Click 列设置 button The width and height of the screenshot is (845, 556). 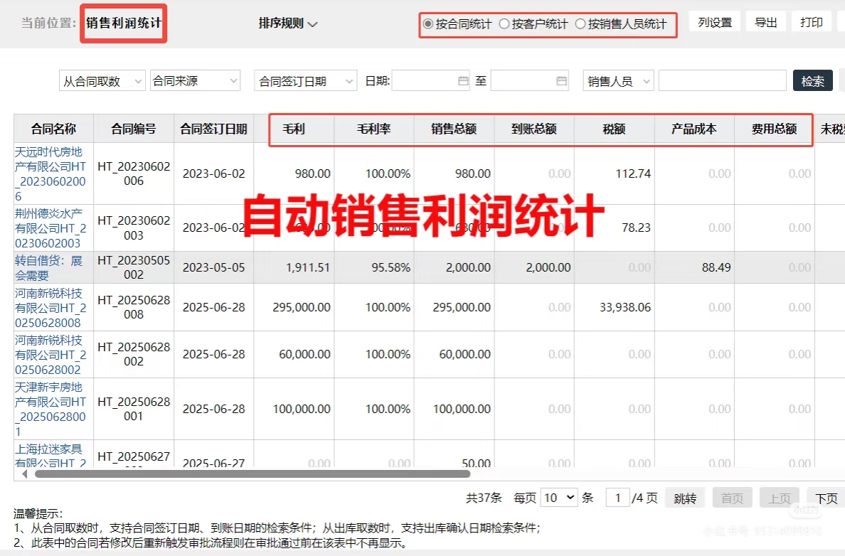click(715, 23)
